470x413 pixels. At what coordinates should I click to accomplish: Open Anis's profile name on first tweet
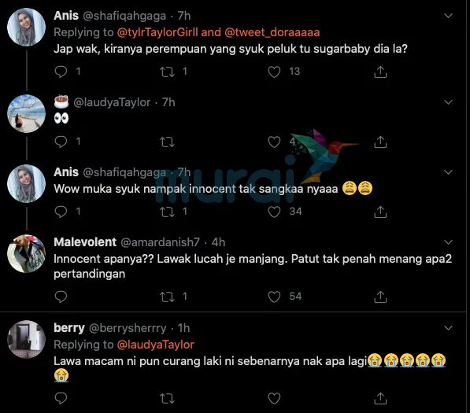tap(66, 16)
